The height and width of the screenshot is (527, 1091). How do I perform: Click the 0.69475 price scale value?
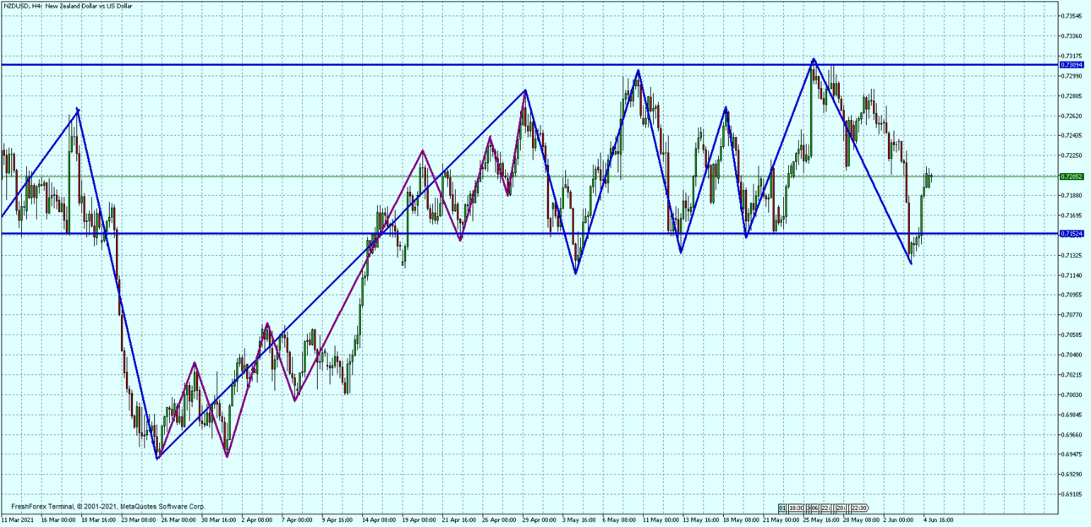click(x=1072, y=454)
